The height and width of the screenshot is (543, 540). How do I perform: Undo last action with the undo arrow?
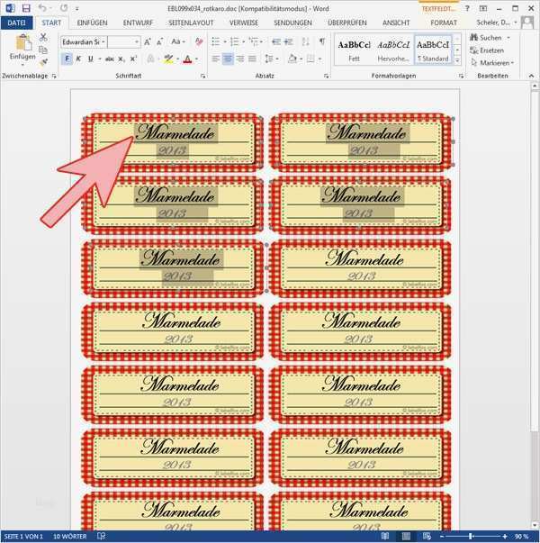[x=42, y=8]
